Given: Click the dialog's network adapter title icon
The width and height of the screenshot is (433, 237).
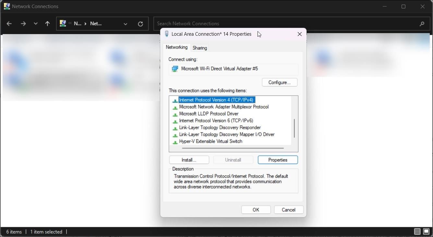Looking at the screenshot, I should (x=167, y=34).
